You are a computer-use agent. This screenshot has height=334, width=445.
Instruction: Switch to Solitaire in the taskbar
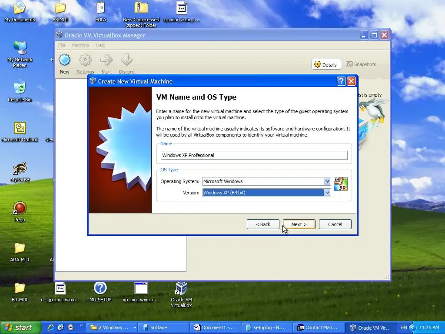163,328
